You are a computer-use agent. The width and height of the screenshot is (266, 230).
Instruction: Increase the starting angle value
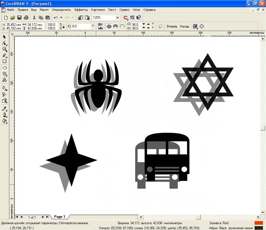coord(149,24)
